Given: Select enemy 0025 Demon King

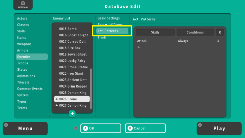Looking at the screenshot, I should point(72,93).
